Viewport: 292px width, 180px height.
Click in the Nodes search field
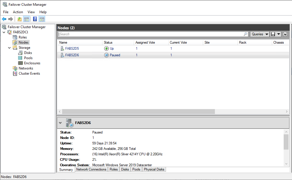pyautogui.click(x=150, y=34)
